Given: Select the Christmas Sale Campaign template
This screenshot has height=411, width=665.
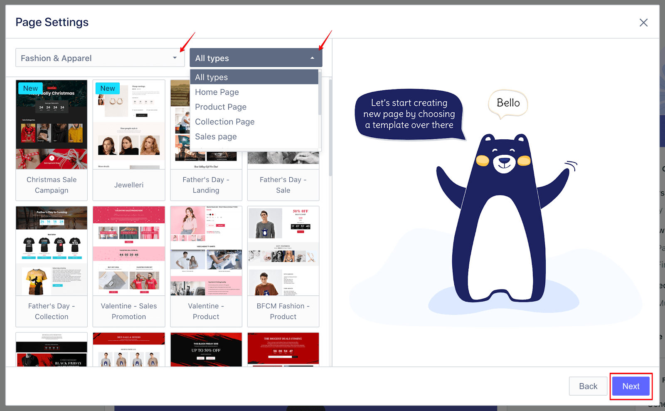Looking at the screenshot, I should point(51,140).
